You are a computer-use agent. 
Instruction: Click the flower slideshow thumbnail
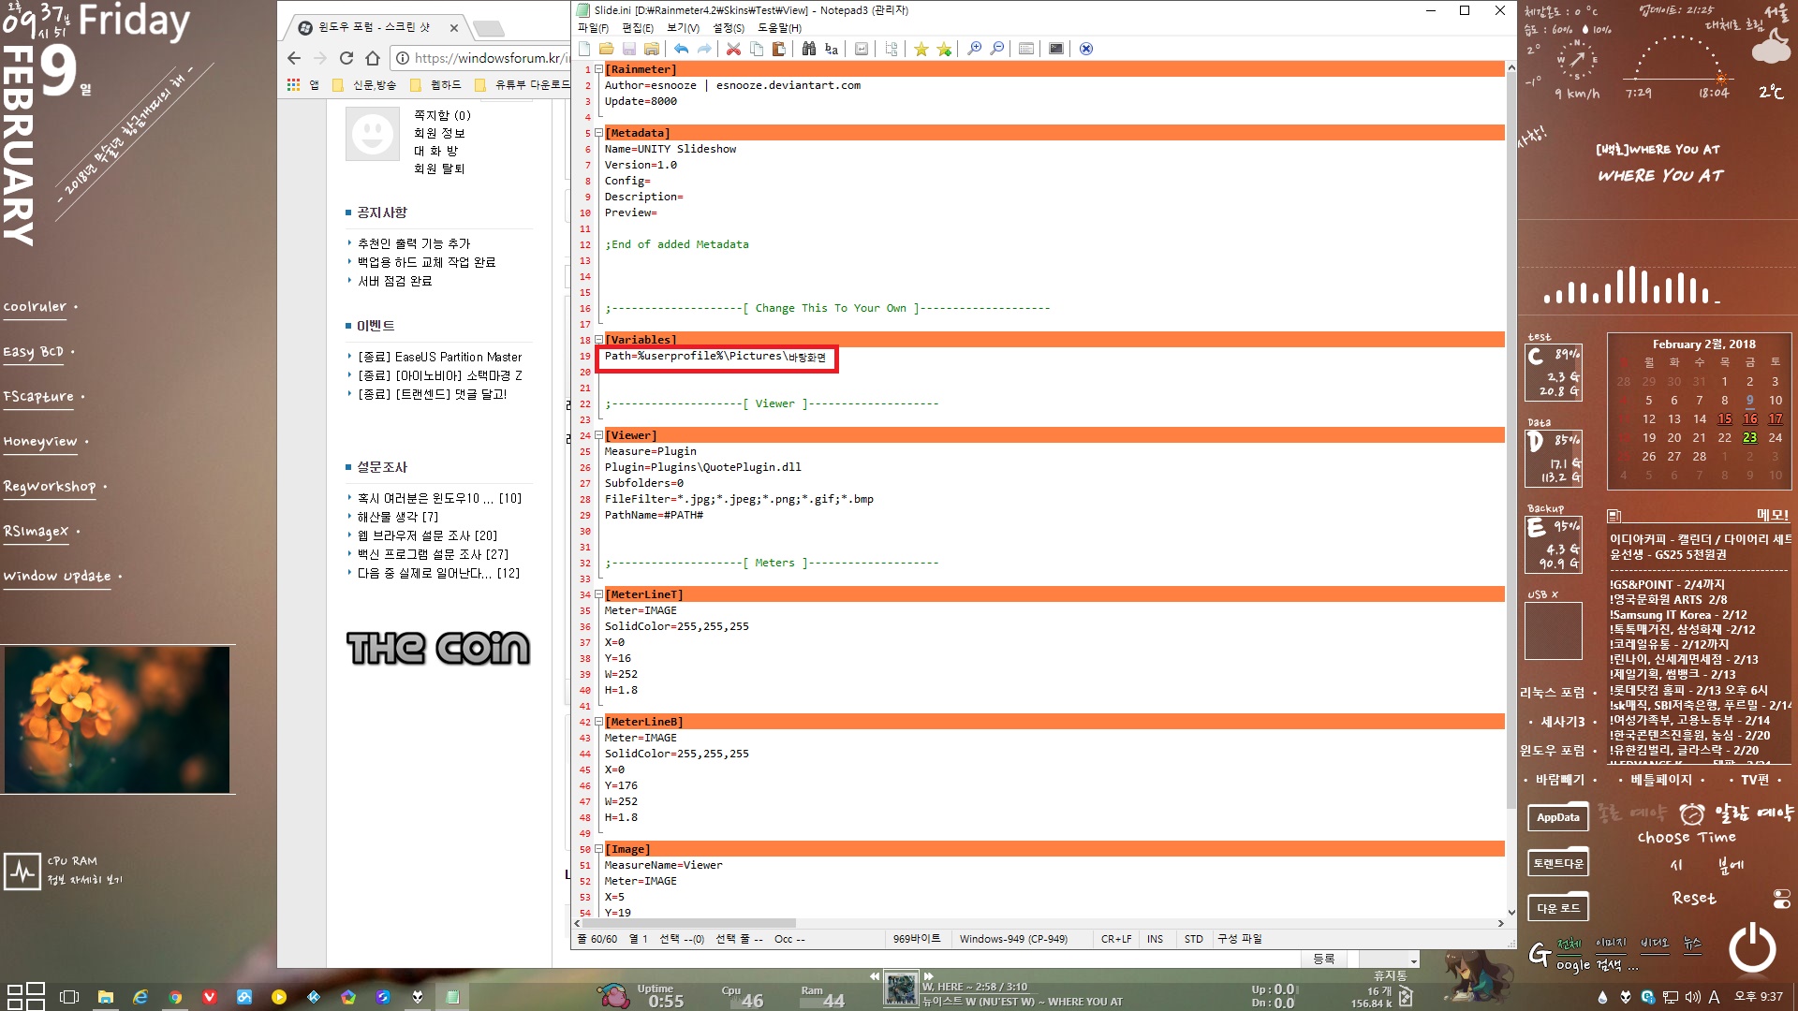[117, 719]
